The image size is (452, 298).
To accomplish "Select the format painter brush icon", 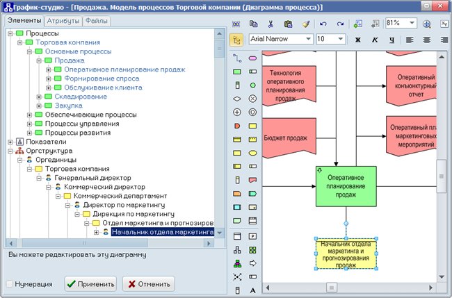I will (x=306, y=24).
